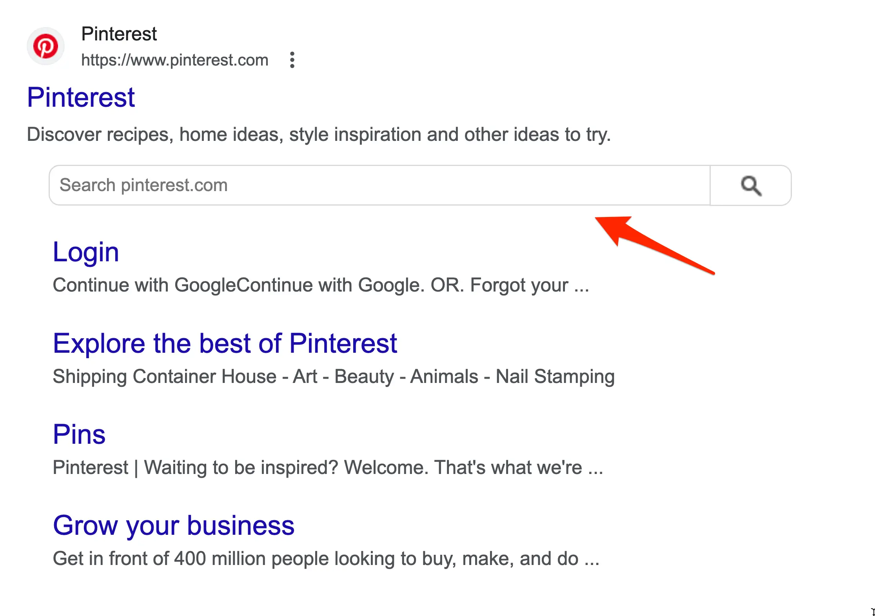
Task: Click "Animals" in the Explore snippet
Action: [x=444, y=377]
